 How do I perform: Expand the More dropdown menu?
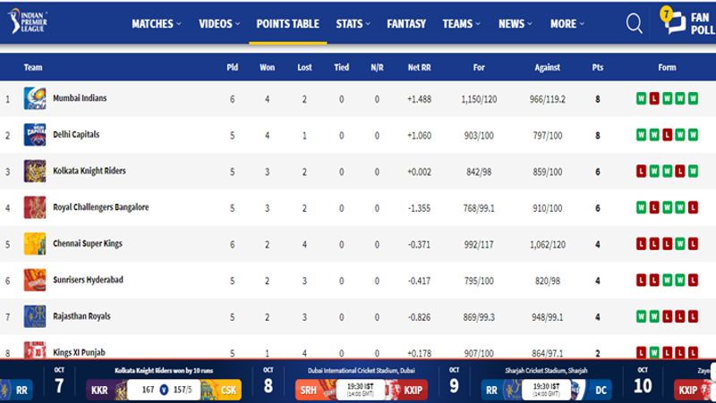[x=567, y=24]
